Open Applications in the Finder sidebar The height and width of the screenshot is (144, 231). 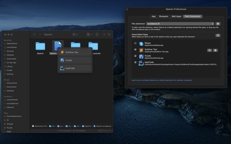point(12,43)
